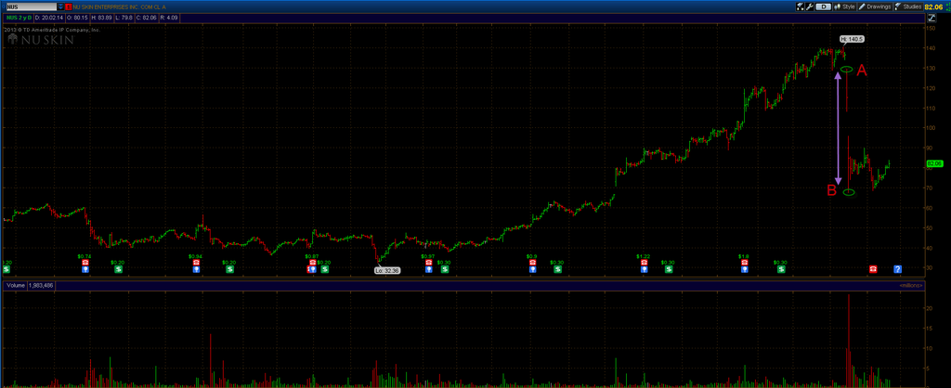Click the NUS 2 y D chart label
The height and width of the screenshot is (388, 951).
tap(19, 18)
